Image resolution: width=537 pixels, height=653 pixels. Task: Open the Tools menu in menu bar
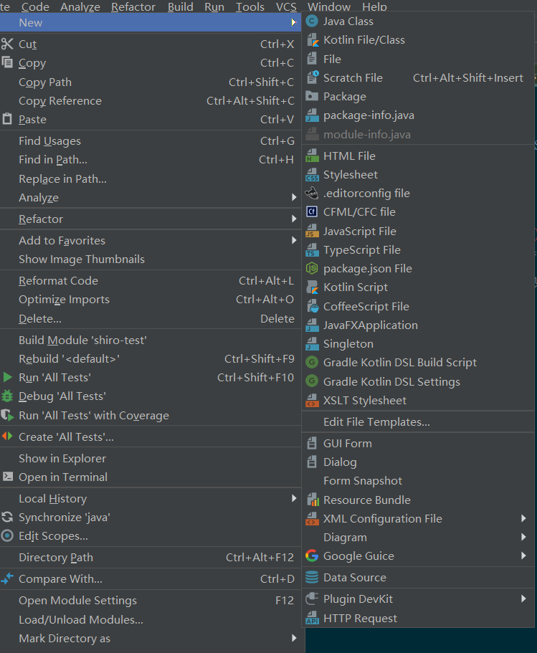250,6
